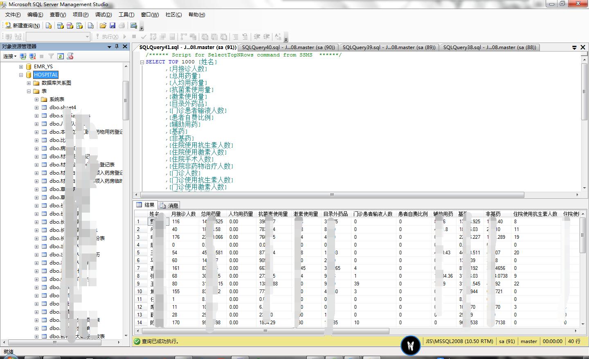The height and width of the screenshot is (359, 589).
Task: Click the Open File folder icon
Action: pyautogui.click(x=103, y=25)
